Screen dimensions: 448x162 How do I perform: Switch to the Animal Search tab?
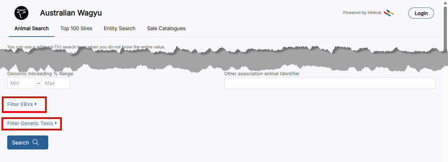point(31,28)
